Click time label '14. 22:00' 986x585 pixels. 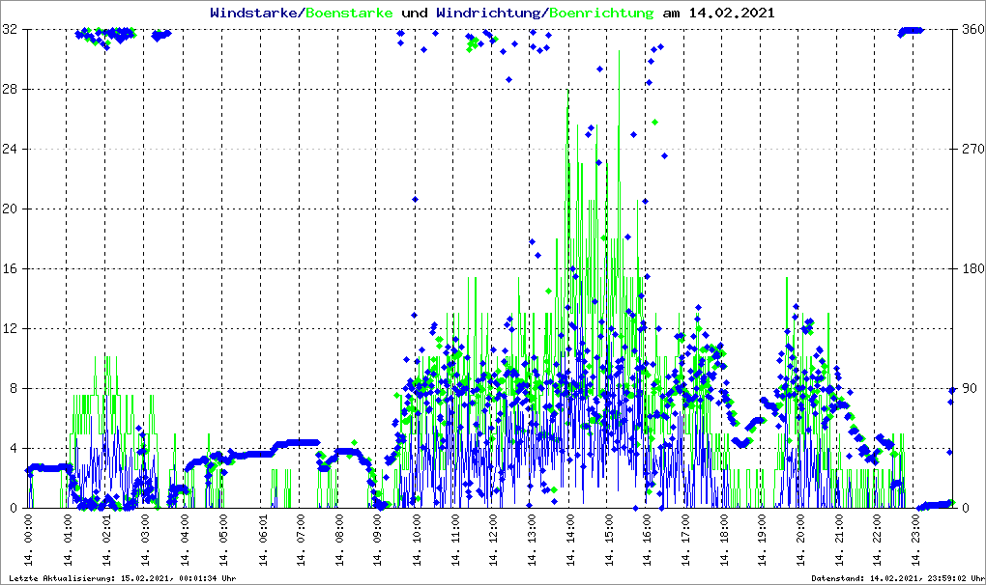click(x=877, y=540)
